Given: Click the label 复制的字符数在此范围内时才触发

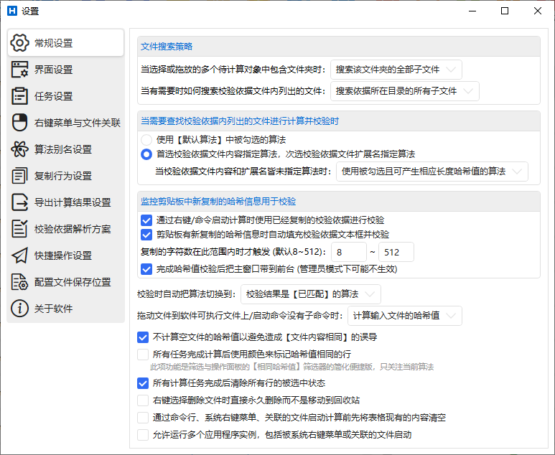Looking at the screenshot, I should [x=233, y=252].
